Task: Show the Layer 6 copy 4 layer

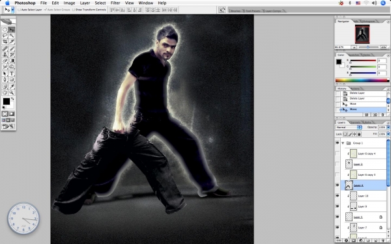Action: [x=337, y=154]
